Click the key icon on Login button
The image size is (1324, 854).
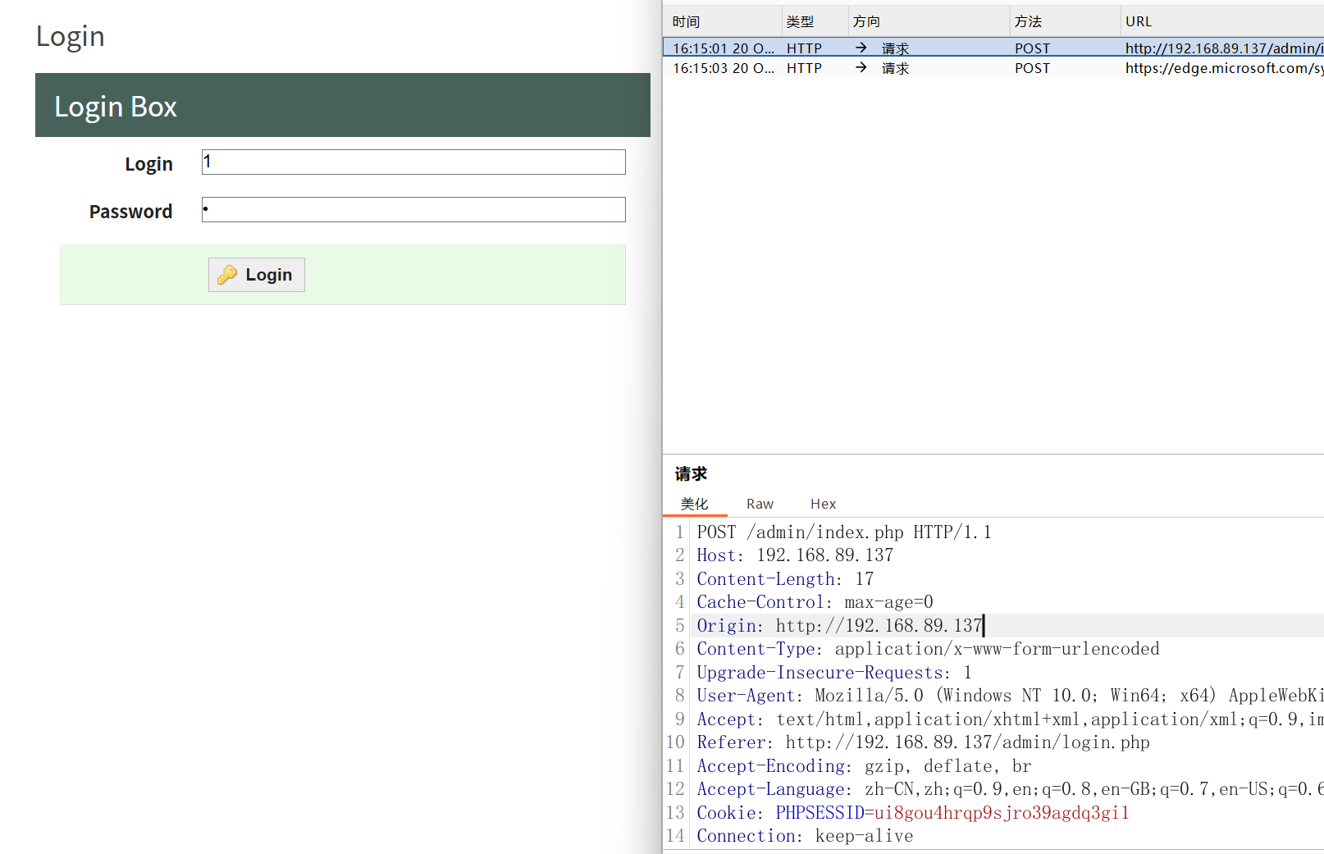pyautogui.click(x=227, y=275)
